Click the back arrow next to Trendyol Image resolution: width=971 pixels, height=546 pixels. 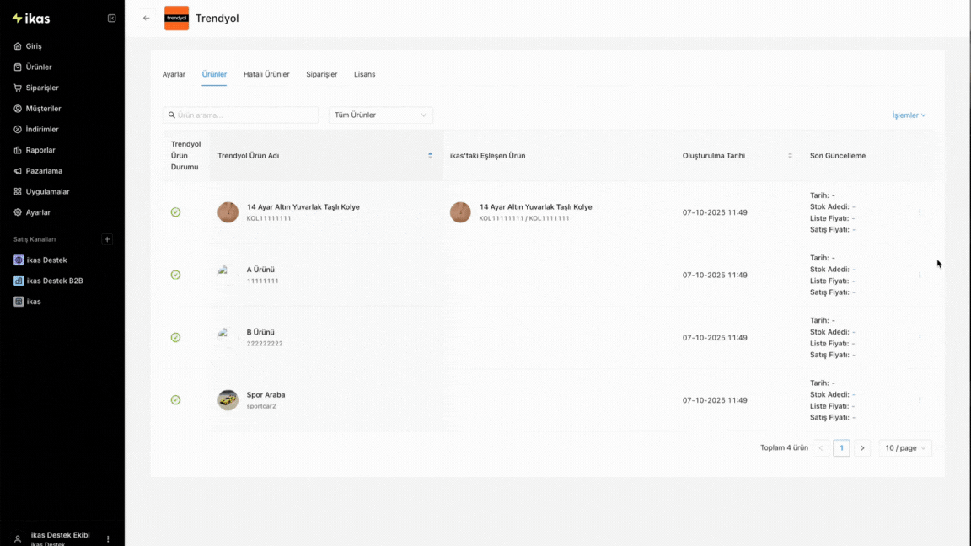coord(147,19)
